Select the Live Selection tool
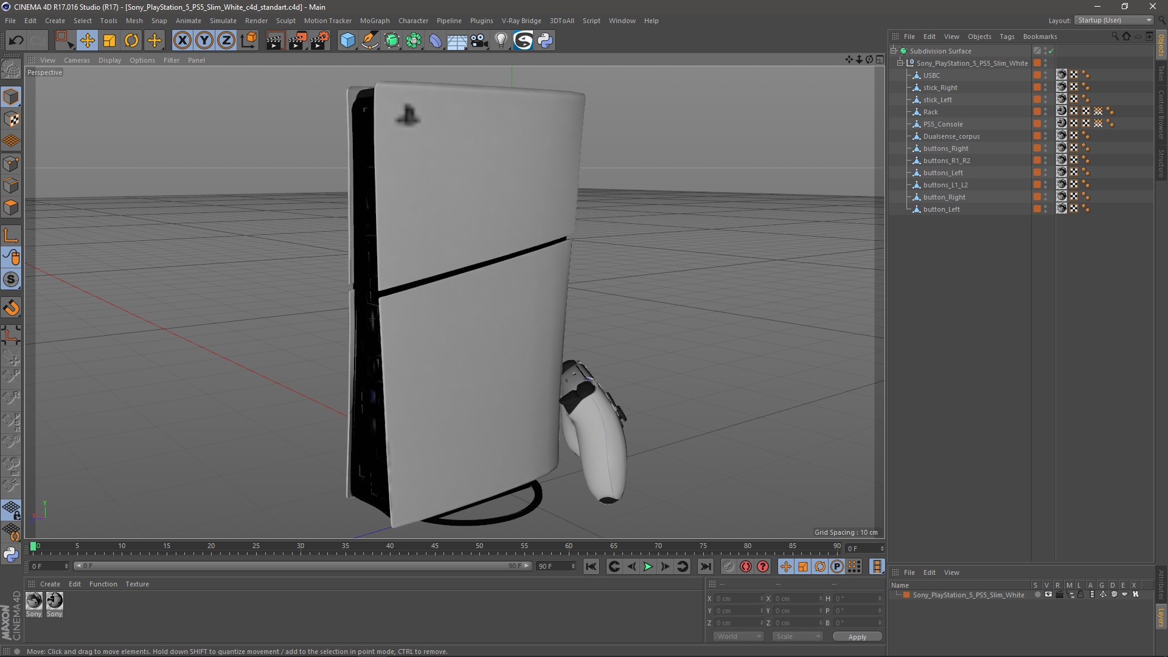This screenshot has height=657, width=1168. click(x=64, y=41)
